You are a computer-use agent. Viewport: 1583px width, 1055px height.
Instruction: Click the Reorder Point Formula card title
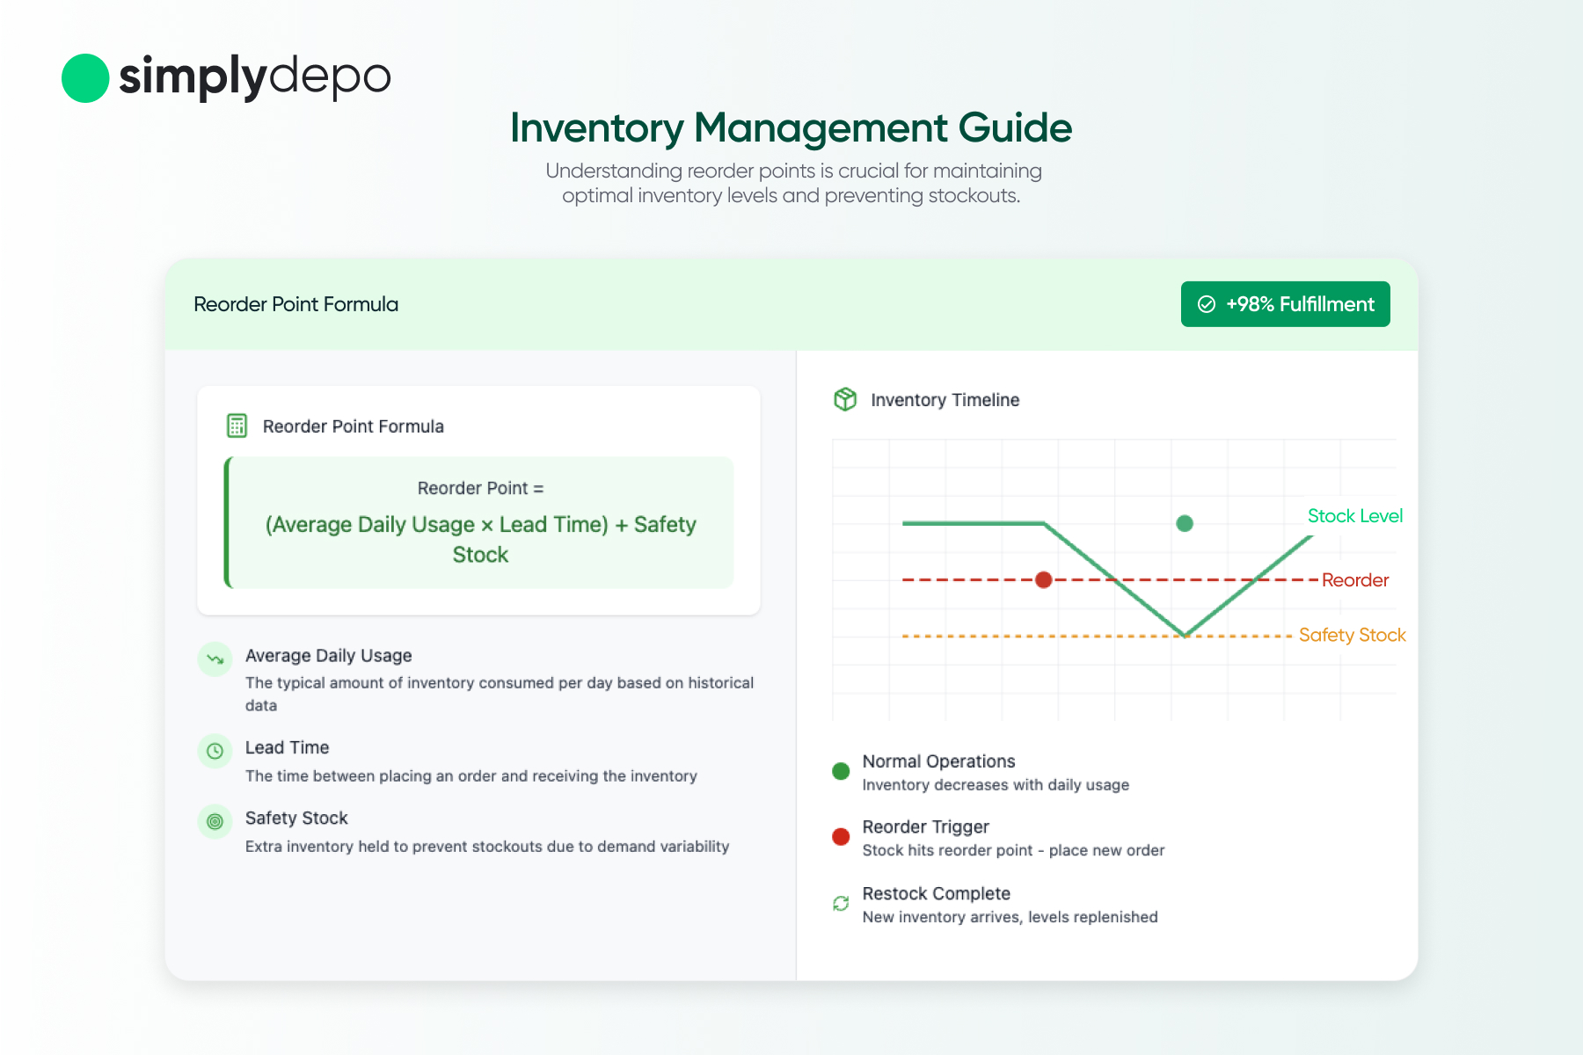(x=353, y=426)
